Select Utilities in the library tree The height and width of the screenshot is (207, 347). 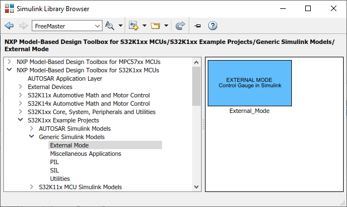tap(60, 179)
